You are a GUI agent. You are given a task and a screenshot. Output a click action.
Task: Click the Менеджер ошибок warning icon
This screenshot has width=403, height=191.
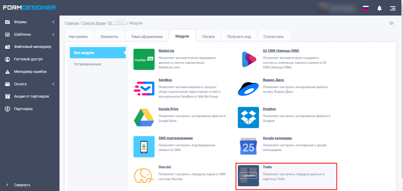click(8, 72)
